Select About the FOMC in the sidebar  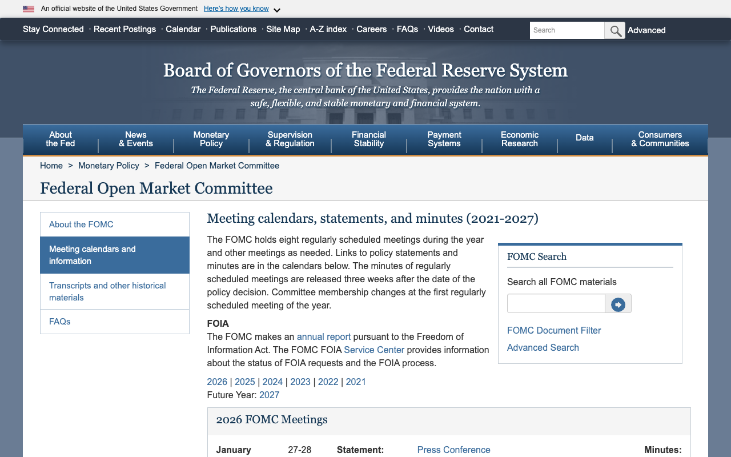coord(115,225)
